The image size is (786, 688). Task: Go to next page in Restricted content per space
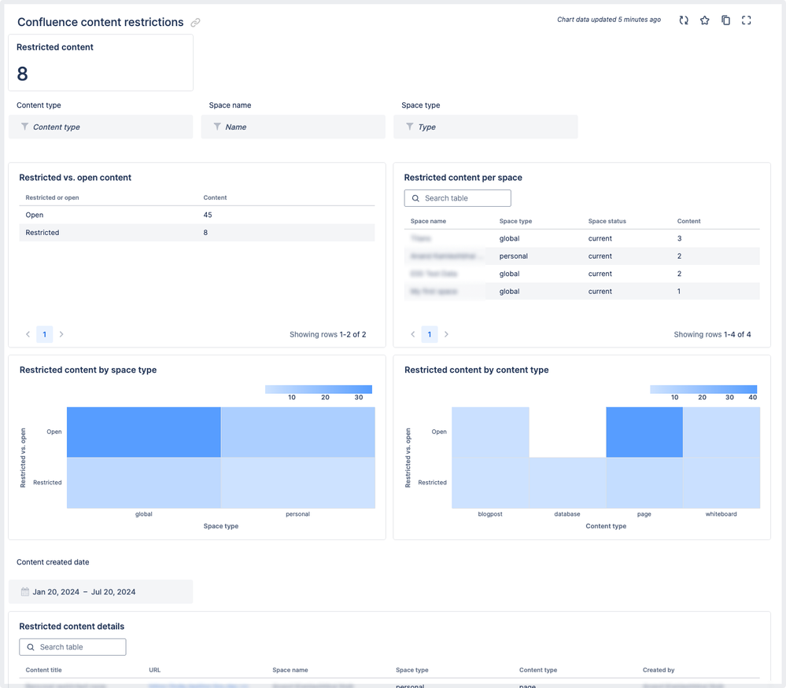click(446, 334)
